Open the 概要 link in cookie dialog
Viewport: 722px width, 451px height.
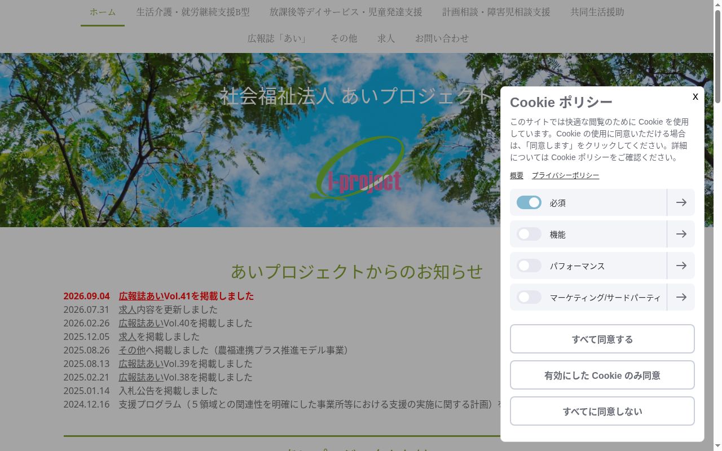pos(517,175)
